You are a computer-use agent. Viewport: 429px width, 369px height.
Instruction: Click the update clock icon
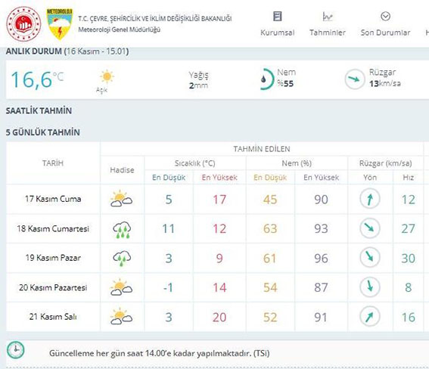coord(16,350)
